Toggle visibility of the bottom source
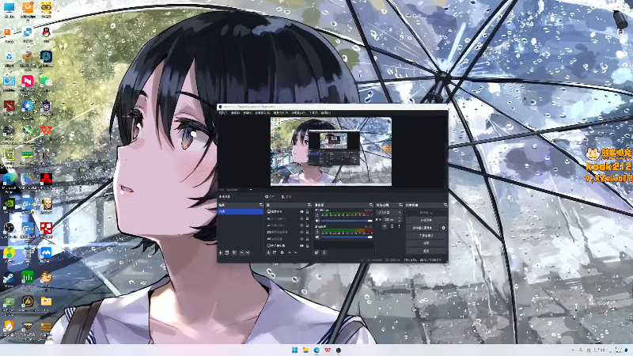 (301, 245)
